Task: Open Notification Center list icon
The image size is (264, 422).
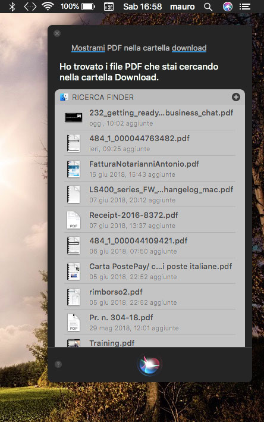Action: point(244,7)
